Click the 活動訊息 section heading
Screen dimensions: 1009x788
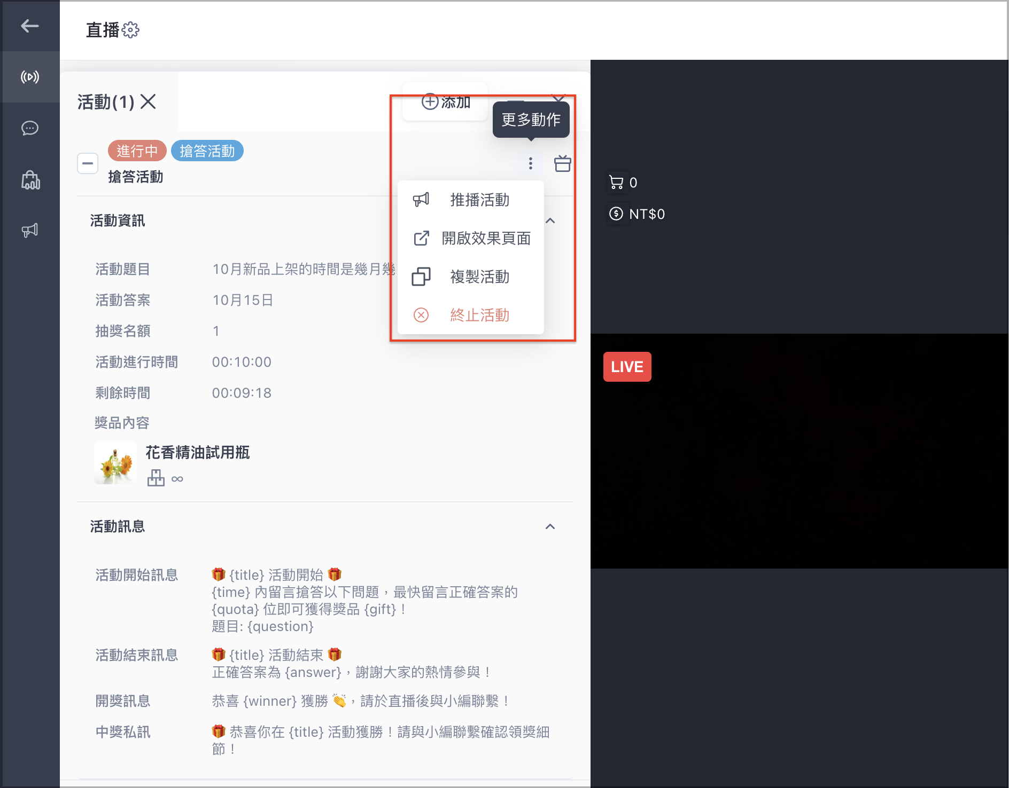(118, 526)
